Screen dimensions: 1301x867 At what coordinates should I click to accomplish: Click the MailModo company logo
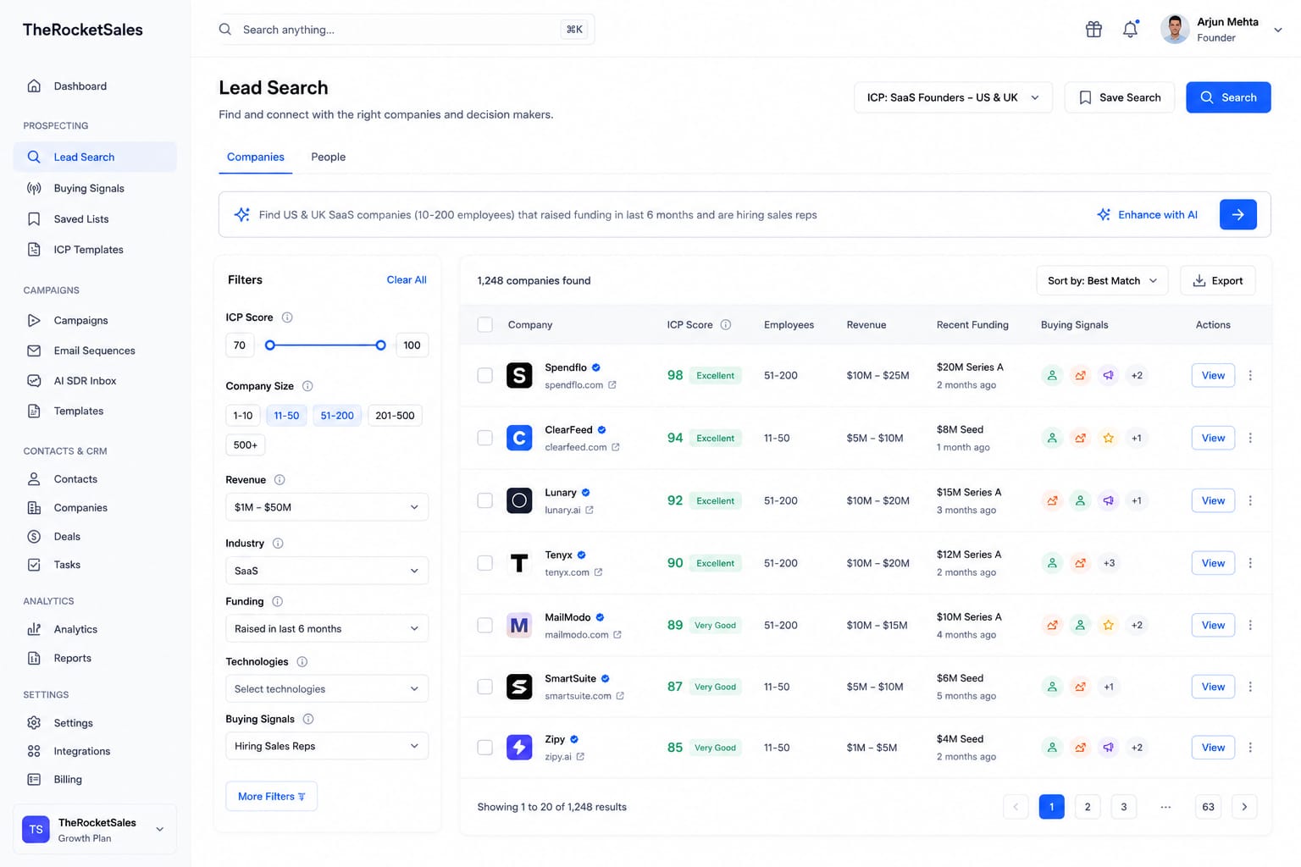(x=519, y=626)
